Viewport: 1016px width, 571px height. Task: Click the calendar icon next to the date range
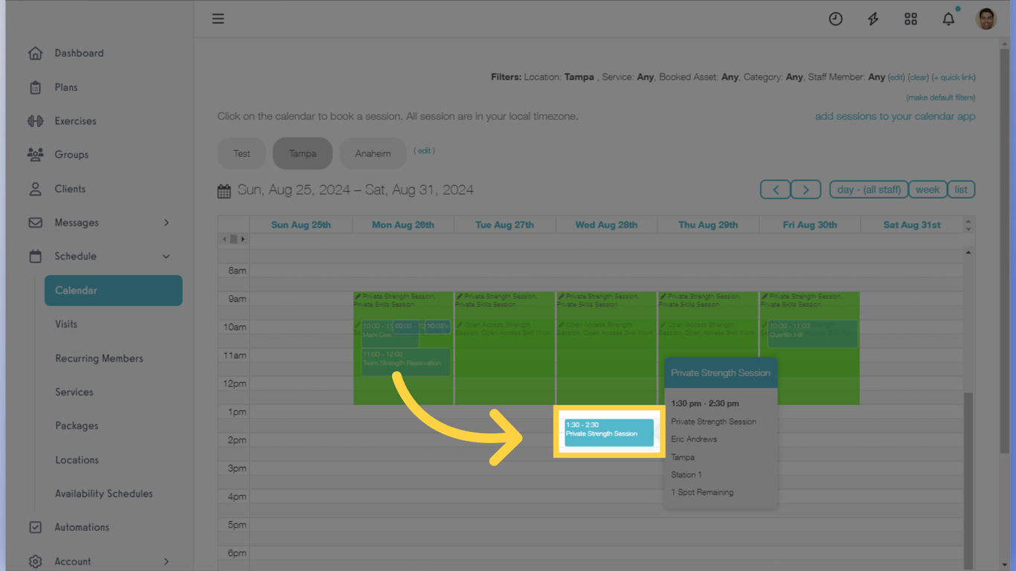point(224,190)
